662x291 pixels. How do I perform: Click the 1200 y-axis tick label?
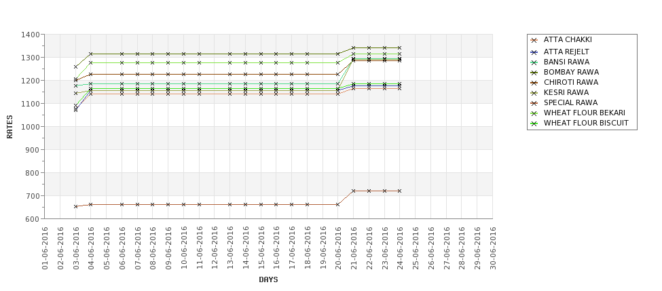click(30, 81)
